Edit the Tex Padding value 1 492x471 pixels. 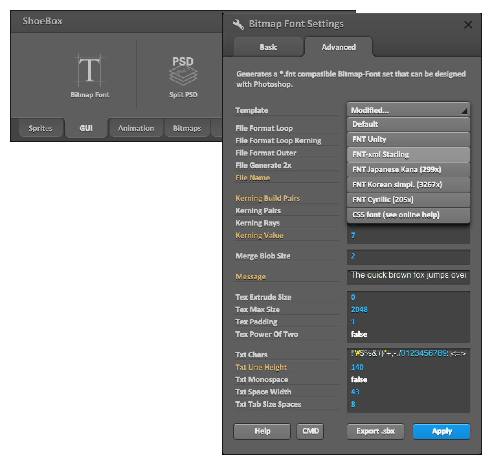tap(408, 322)
